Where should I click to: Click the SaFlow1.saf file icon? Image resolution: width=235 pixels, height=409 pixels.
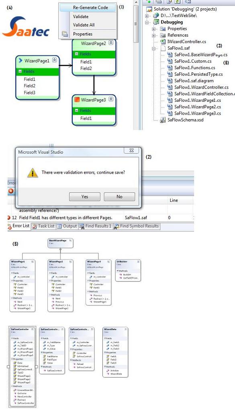(163, 48)
